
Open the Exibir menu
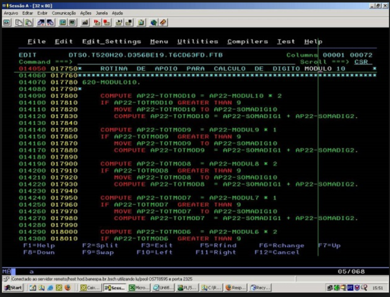pyautogui.click(x=42, y=13)
